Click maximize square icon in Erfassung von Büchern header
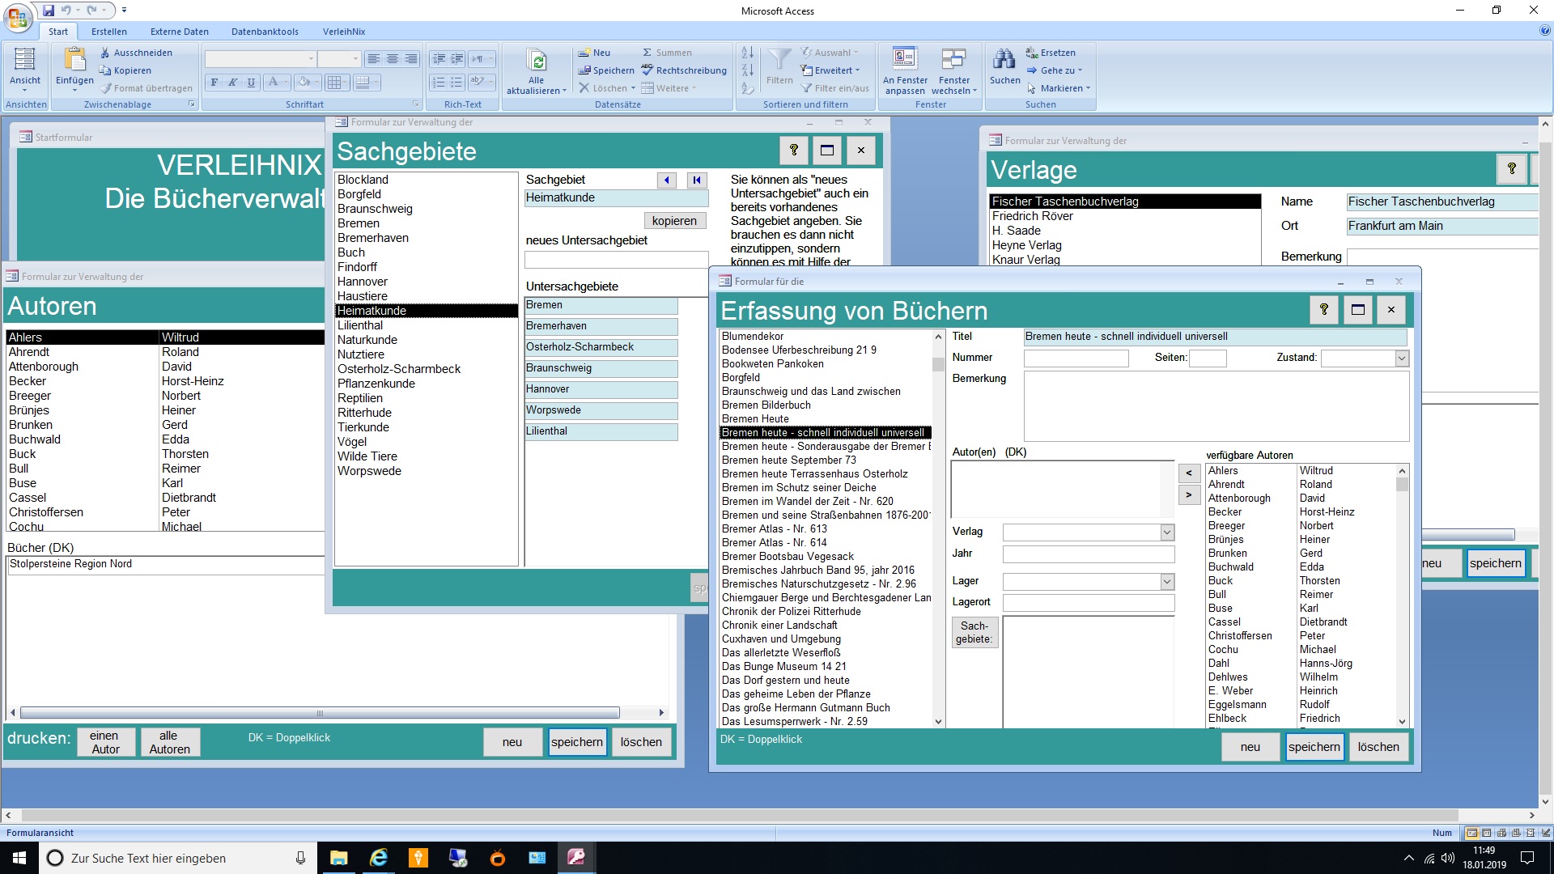1554x874 pixels. pos(1357,309)
